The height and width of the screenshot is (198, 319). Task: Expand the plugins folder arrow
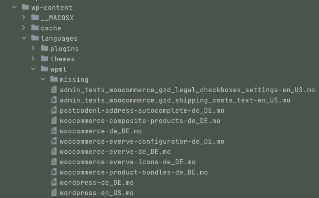pos(33,49)
